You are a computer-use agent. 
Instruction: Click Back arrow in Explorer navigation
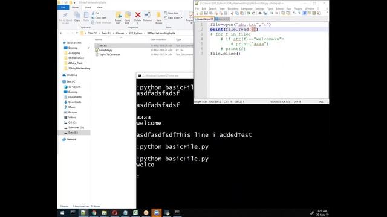[61, 33]
